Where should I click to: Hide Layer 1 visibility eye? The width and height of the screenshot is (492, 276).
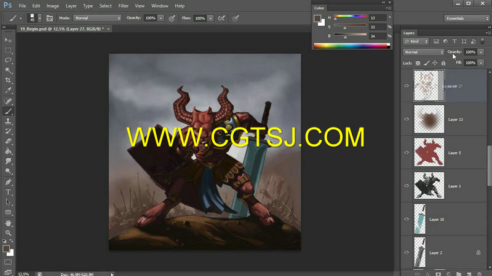click(x=407, y=186)
